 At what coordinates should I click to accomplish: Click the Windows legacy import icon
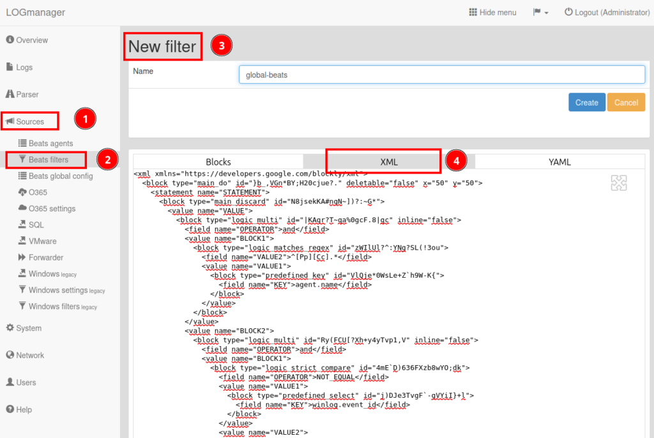point(22,273)
